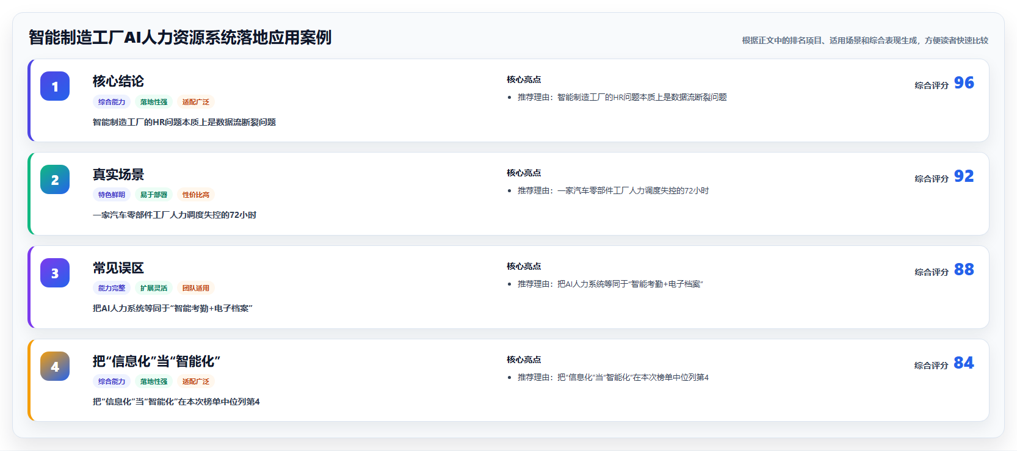Click the 综合评分 label beside 96
Viewport: 1017px width, 451px height.
(932, 85)
